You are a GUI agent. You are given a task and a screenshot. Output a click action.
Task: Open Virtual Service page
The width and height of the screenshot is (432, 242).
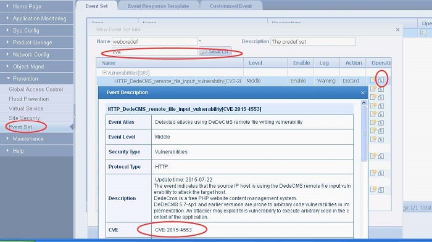26,108
